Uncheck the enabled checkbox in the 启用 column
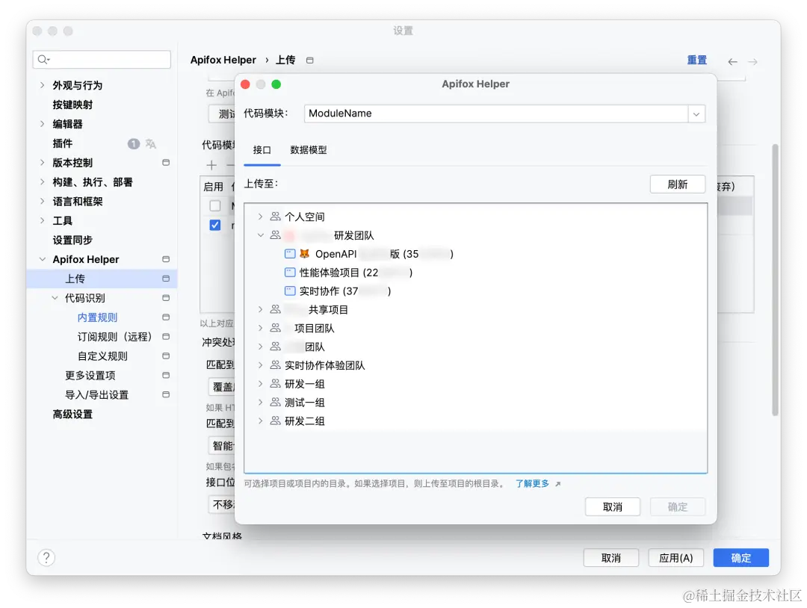The image size is (807, 608). 214,225
